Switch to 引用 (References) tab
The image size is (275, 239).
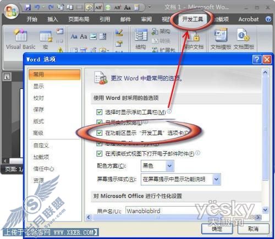coord(105,19)
